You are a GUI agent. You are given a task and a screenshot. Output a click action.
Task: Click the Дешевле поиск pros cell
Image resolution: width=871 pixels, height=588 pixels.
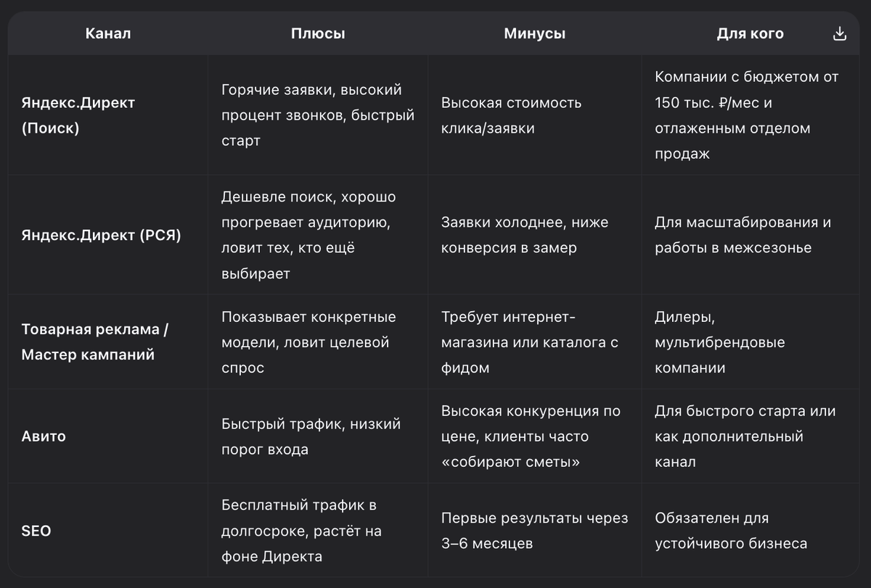tap(308, 235)
